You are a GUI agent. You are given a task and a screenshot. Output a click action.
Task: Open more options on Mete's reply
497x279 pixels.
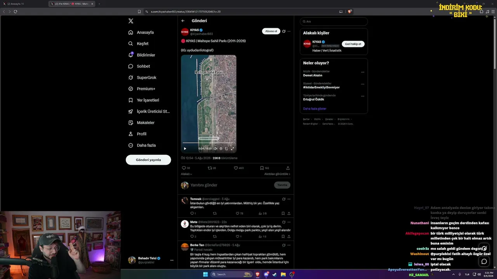click(x=289, y=222)
